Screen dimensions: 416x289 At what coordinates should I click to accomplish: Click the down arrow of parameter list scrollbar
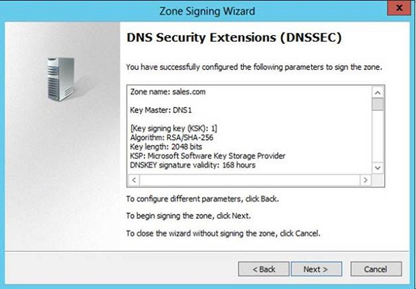pyautogui.click(x=378, y=168)
